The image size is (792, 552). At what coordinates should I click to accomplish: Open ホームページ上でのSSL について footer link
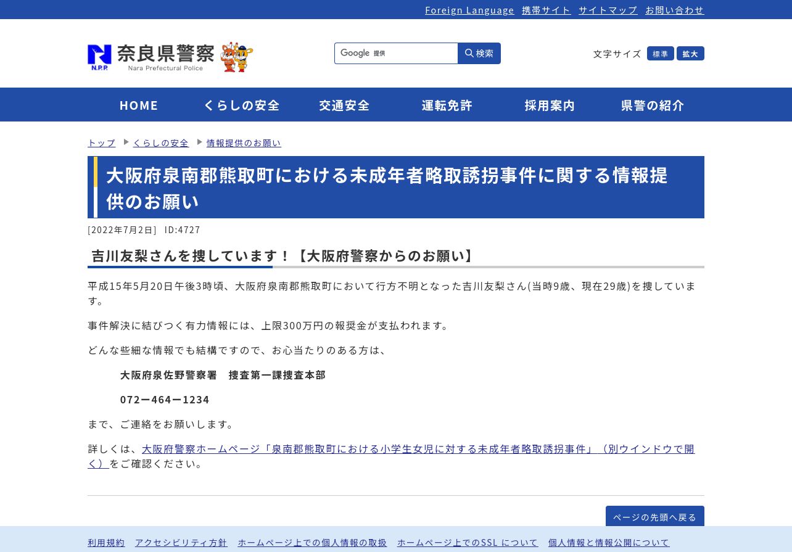coord(468,543)
